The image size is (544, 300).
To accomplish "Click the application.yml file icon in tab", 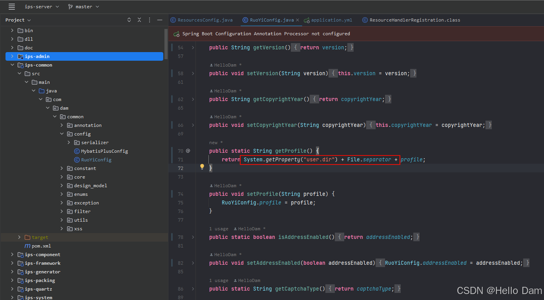I will [x=306, y=20].
